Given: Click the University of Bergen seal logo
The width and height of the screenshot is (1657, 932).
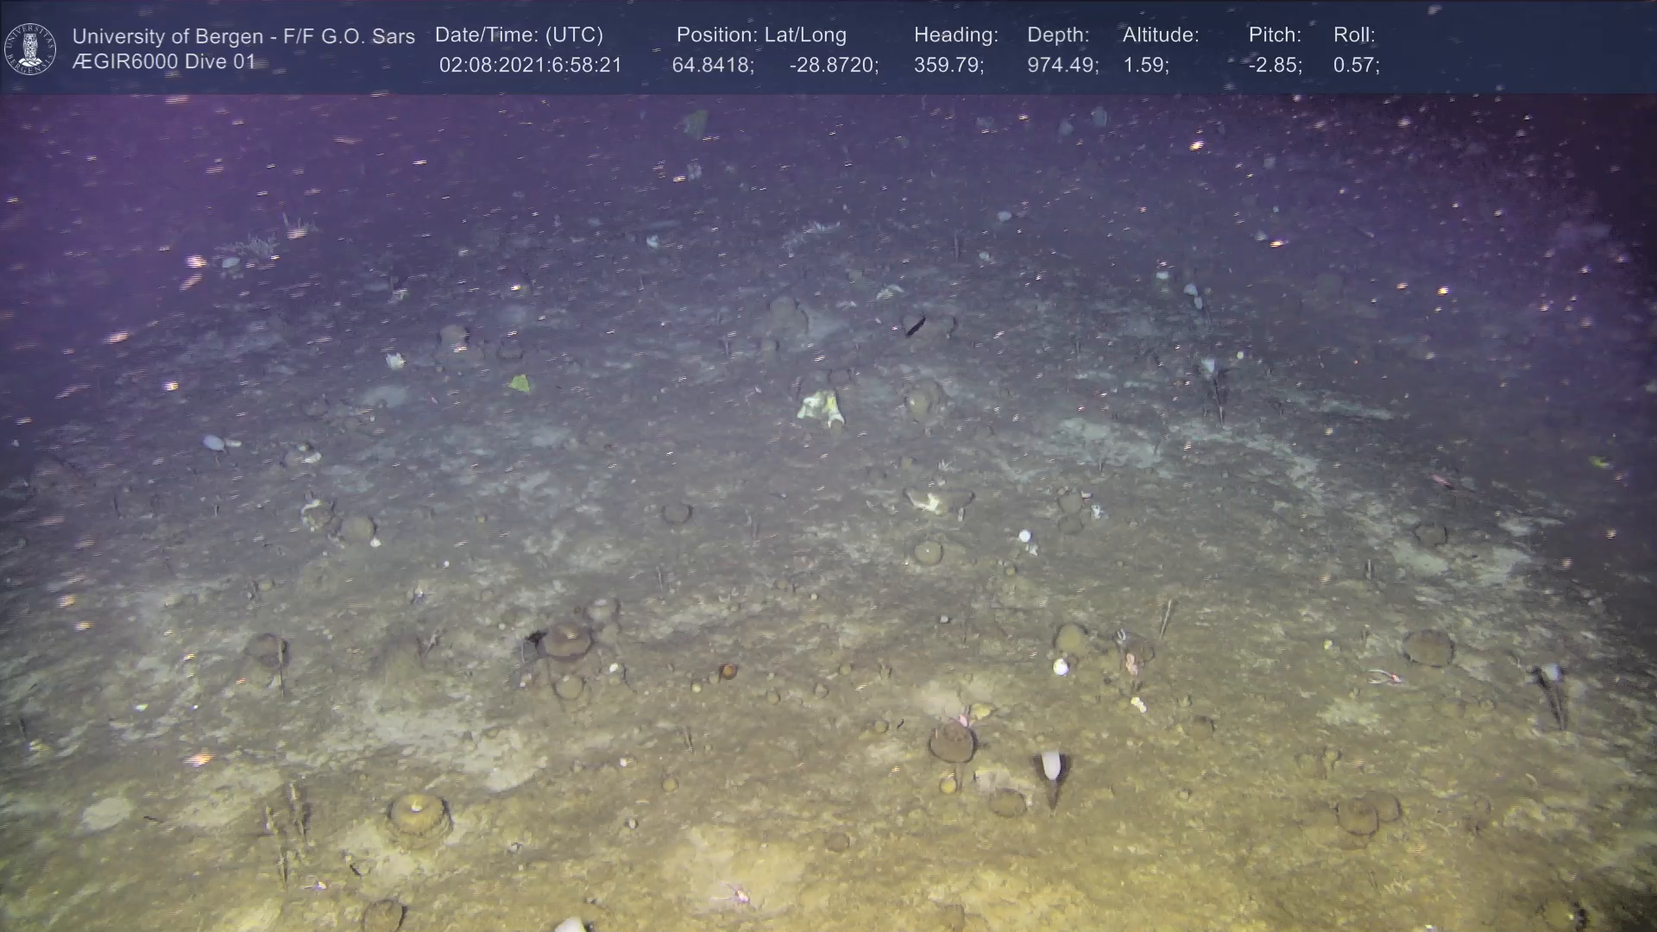Looking at the screenshot, I should coord(30,48).
